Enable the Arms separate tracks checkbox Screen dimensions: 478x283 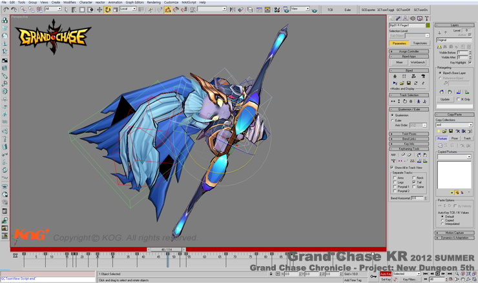(x=395, y=178)
